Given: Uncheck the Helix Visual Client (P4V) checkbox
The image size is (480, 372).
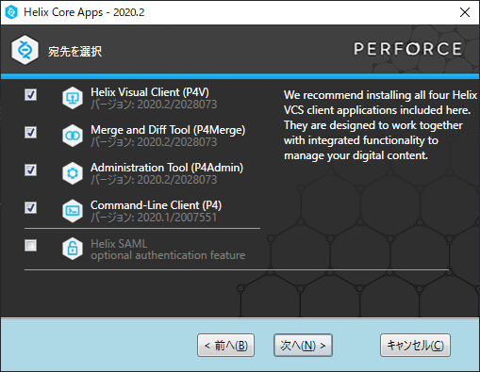Looking at the screenshot, I should (x=30, y=94).
